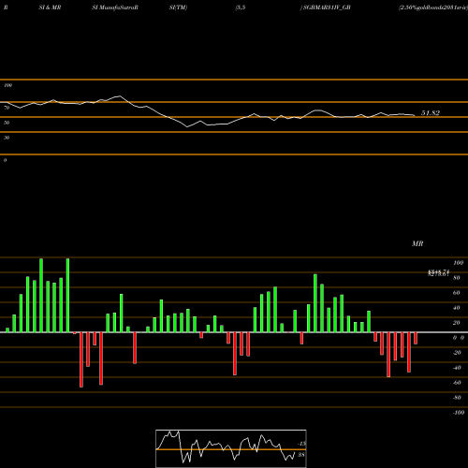The image size is (468, 468).
Task: Click the -15 label in the mini chart
Action: tap(301, 444)
